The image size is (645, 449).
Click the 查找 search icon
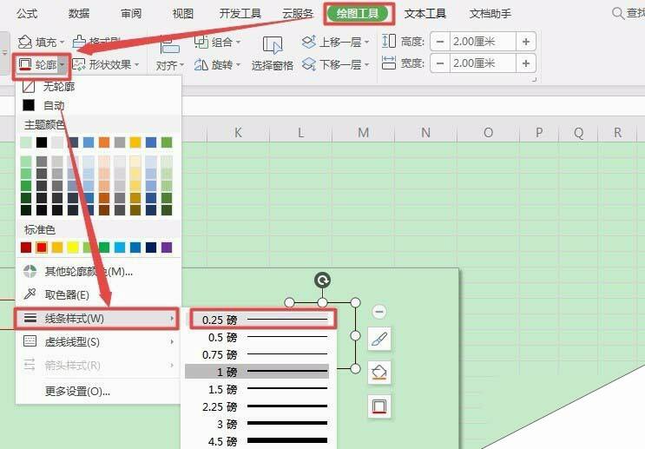[x=618, y=14]
